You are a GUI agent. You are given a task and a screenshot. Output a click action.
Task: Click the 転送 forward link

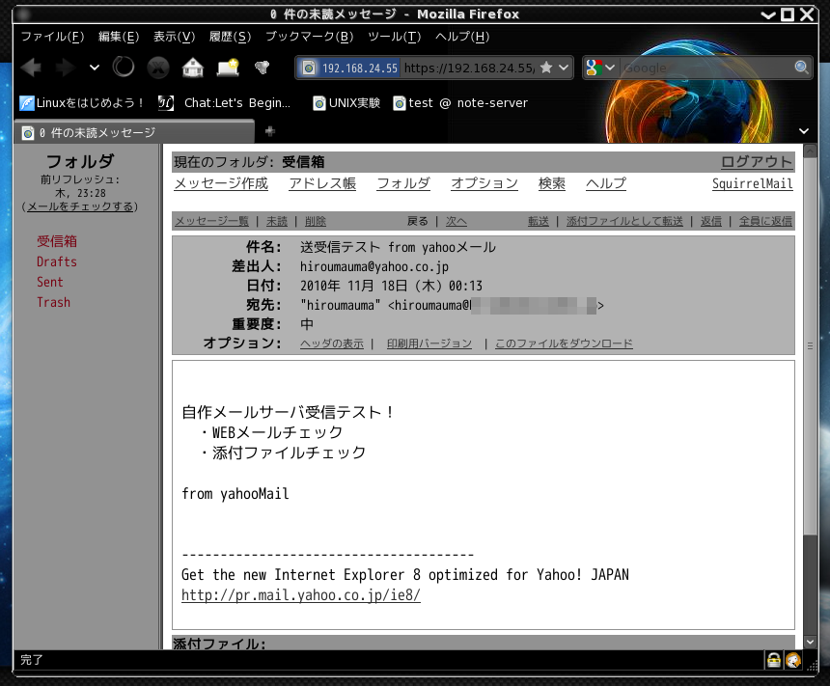[x=539, y=221]
